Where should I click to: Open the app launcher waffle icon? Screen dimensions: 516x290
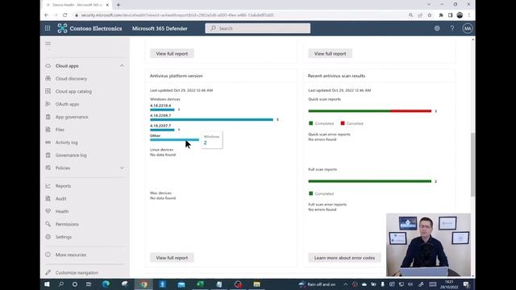pyautogui.click(x=48, y=28)
